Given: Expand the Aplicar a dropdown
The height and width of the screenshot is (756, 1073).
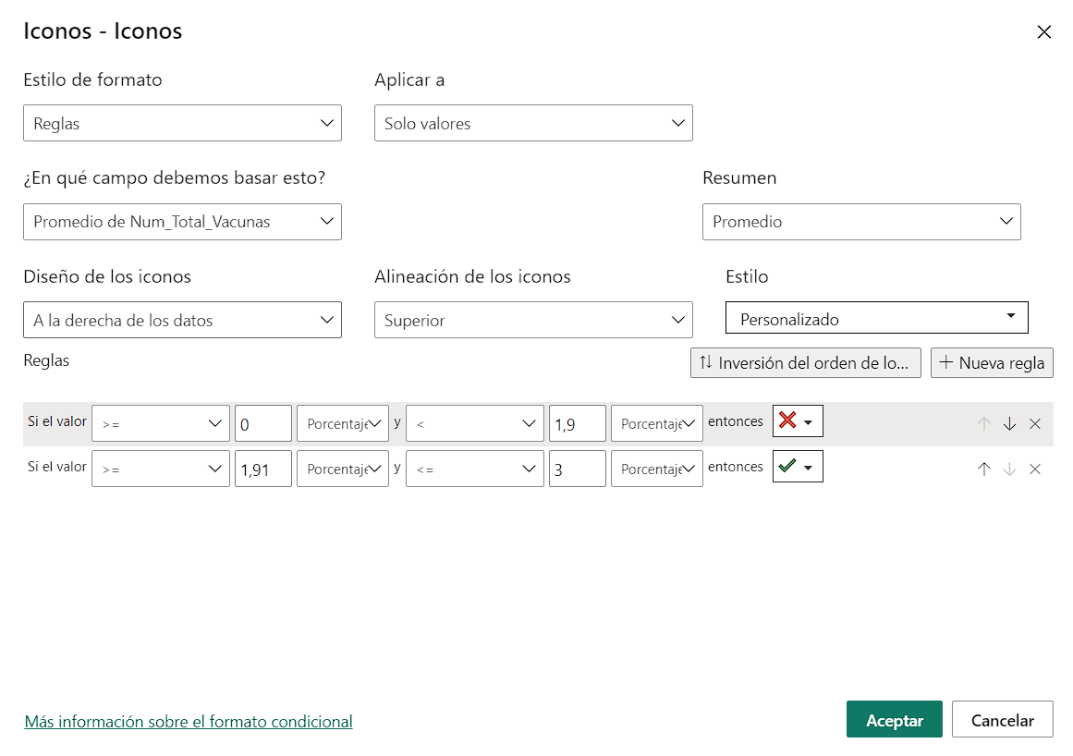Looking at the screenshot, I should [533, 123].
